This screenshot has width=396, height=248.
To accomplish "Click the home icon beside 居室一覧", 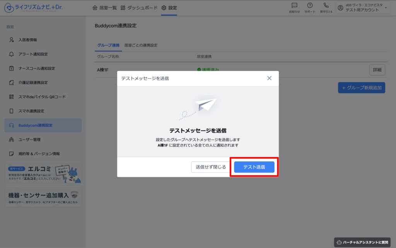I will pos(95,8).
